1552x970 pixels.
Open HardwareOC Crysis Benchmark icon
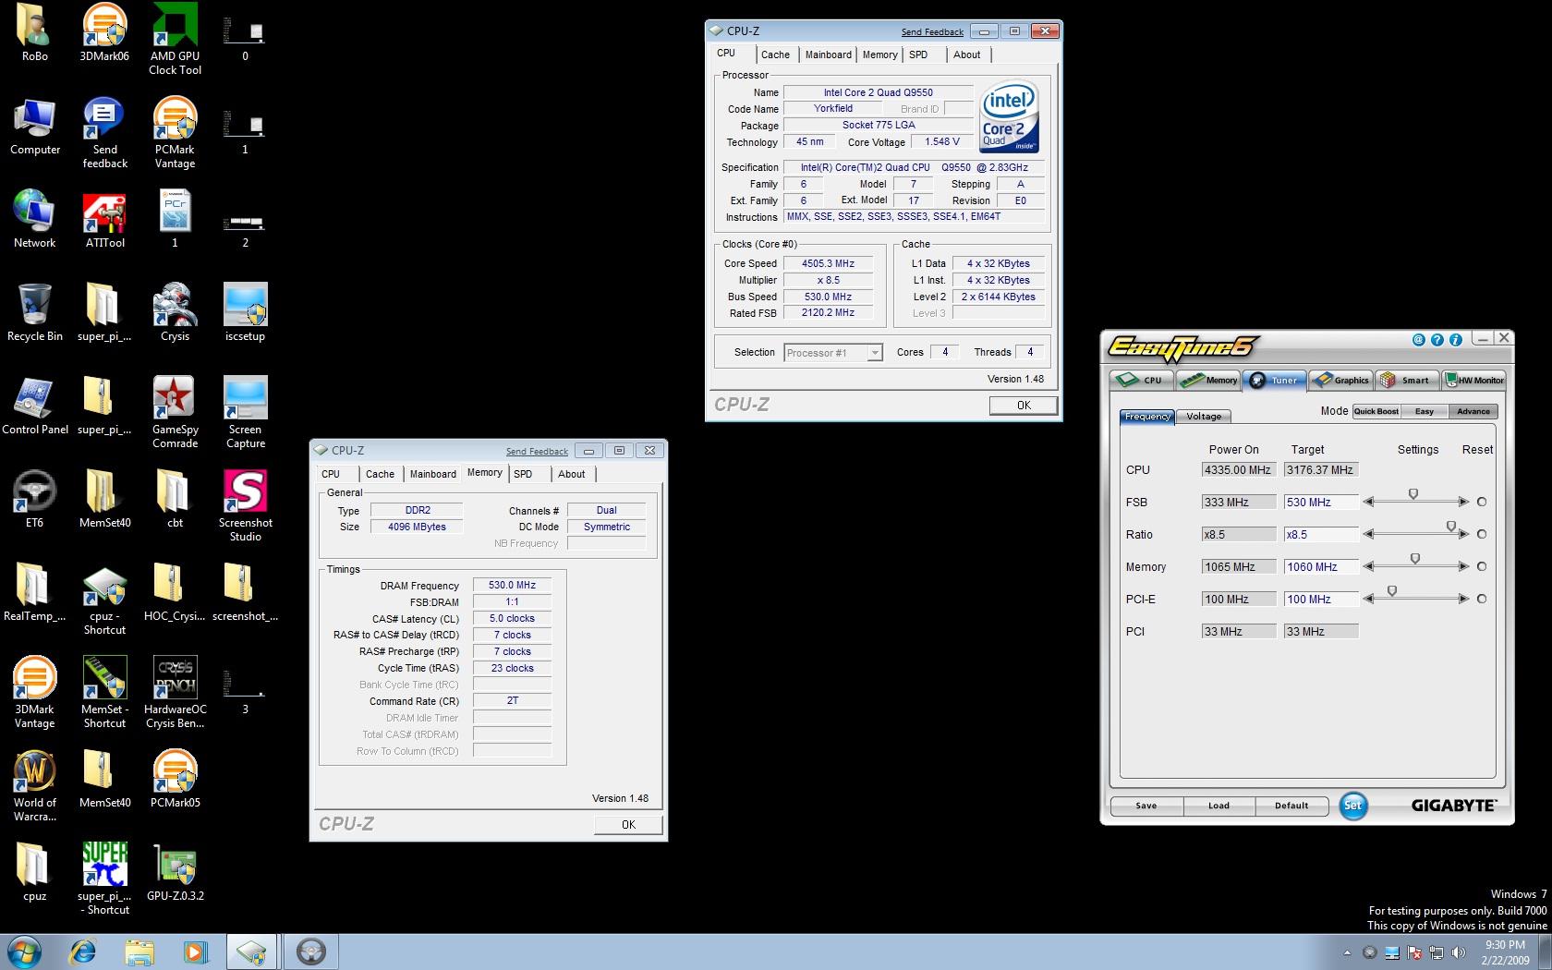(x=175, y=692)
